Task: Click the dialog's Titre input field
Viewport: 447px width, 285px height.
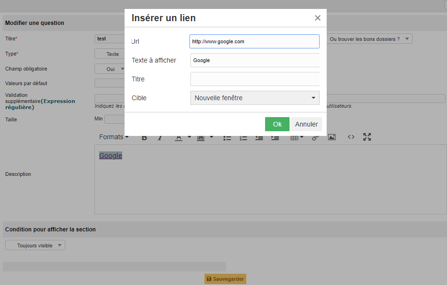Action: (255, 79)
